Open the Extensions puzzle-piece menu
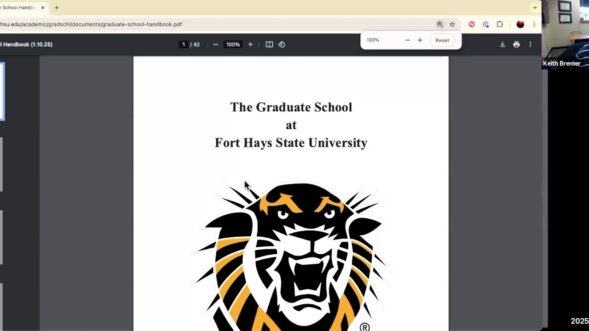Viewport: 589px width, 331px height. tap(500, 24)
